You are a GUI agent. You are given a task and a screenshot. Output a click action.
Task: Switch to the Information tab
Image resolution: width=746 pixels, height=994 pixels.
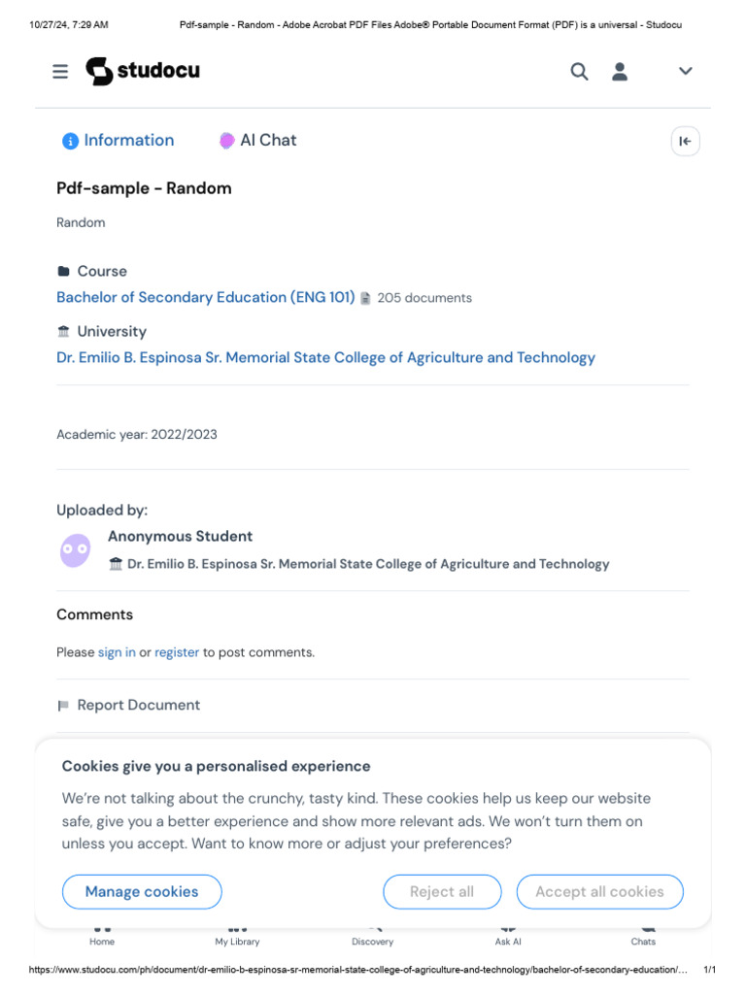click(118, 141)
